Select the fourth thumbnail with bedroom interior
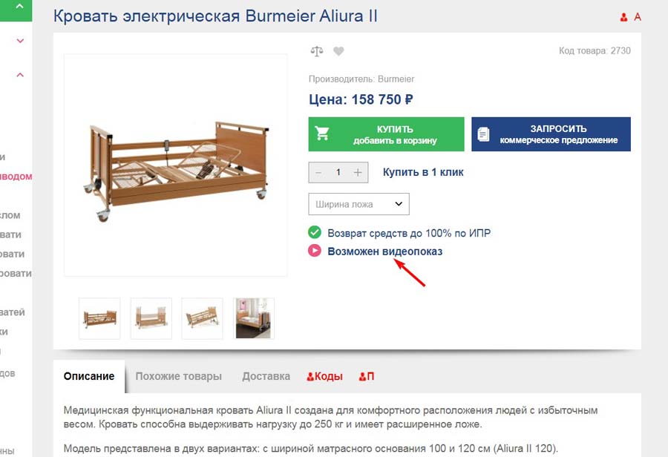The height and width of the screenshot is (457, 668). 254,318
